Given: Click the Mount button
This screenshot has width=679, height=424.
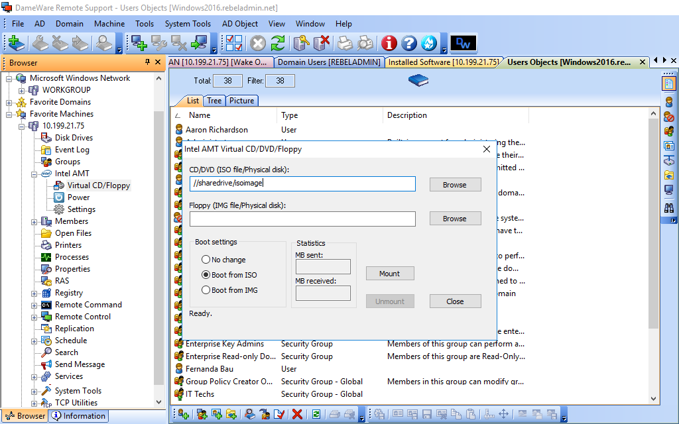Looking at the screenshot, I should point(390,273).
